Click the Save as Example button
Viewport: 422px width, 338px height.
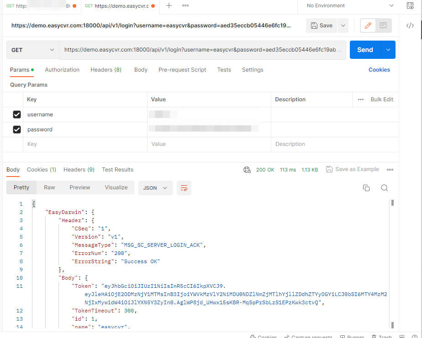pyautogui.click(x=352, y=169)
